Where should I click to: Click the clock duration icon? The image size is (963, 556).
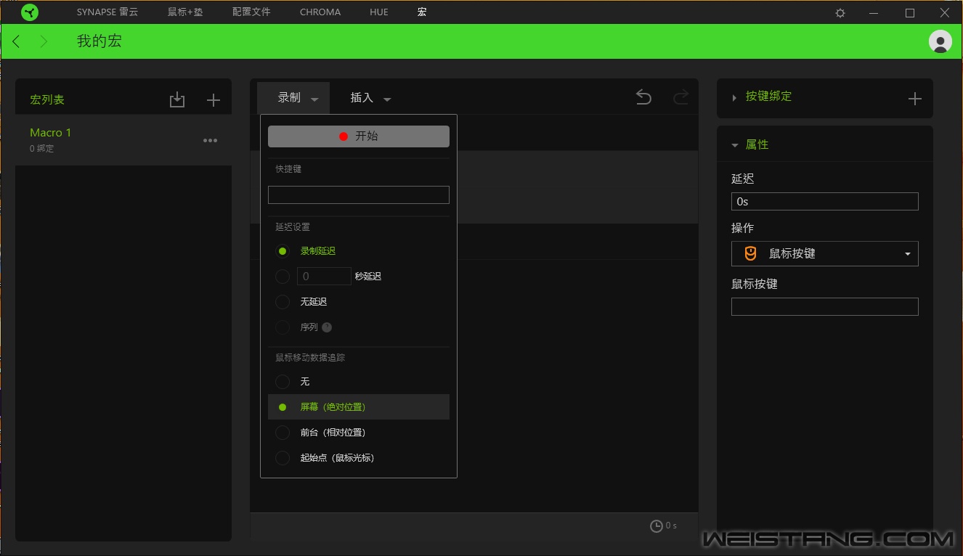(x=656, y=526)
